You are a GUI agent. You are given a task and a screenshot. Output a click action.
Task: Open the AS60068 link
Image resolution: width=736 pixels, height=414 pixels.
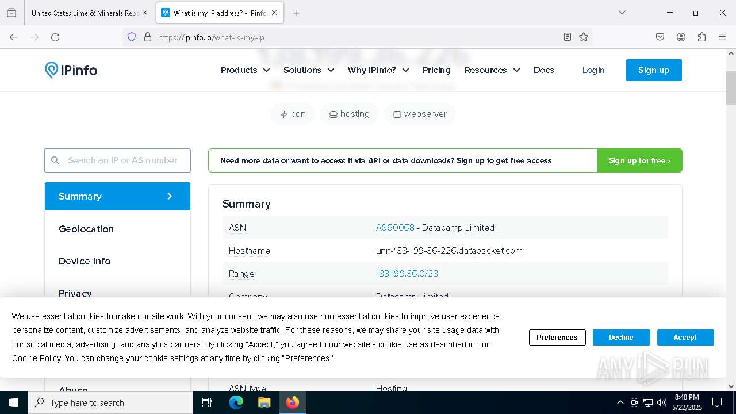(395, 228)
